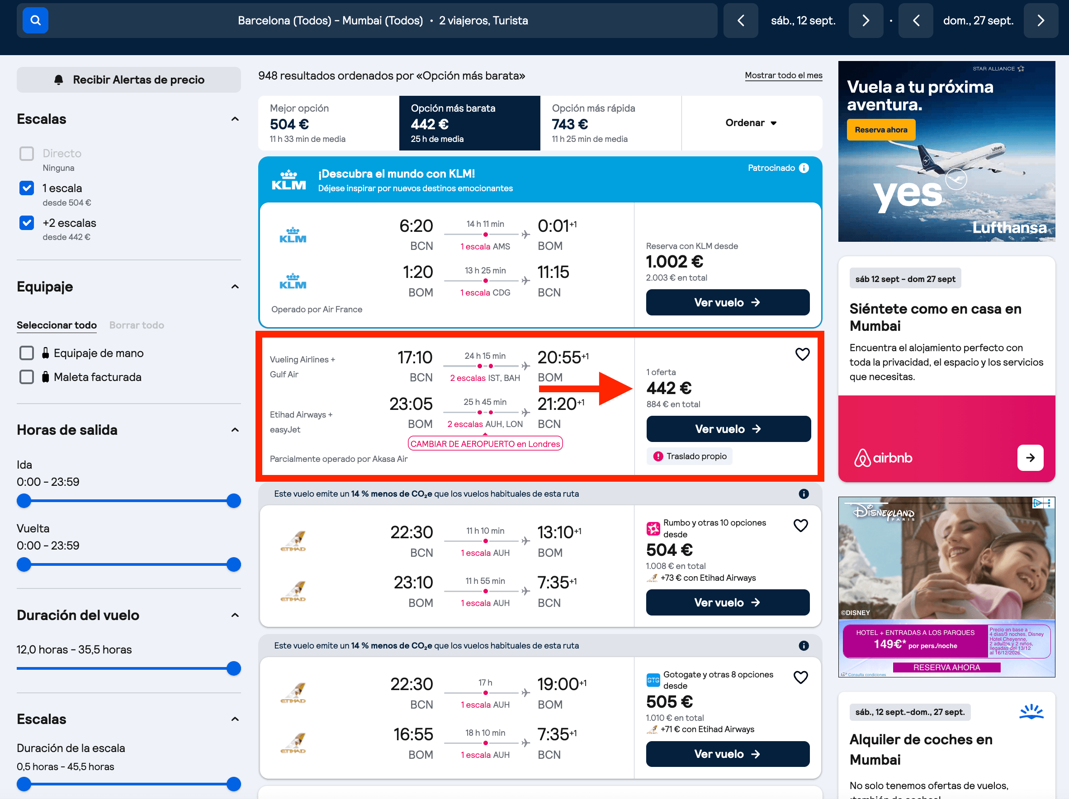Toggle the Directo checkbox
This screenshot has width=1069, height=799.
(x=27, y=154)
